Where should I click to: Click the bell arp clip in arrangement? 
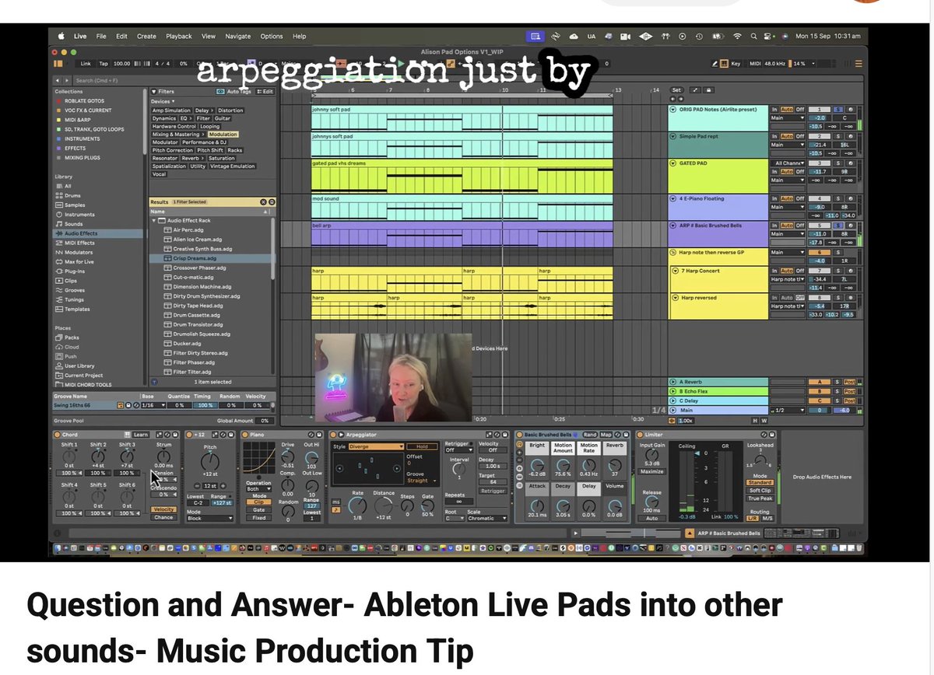[462, 235]
